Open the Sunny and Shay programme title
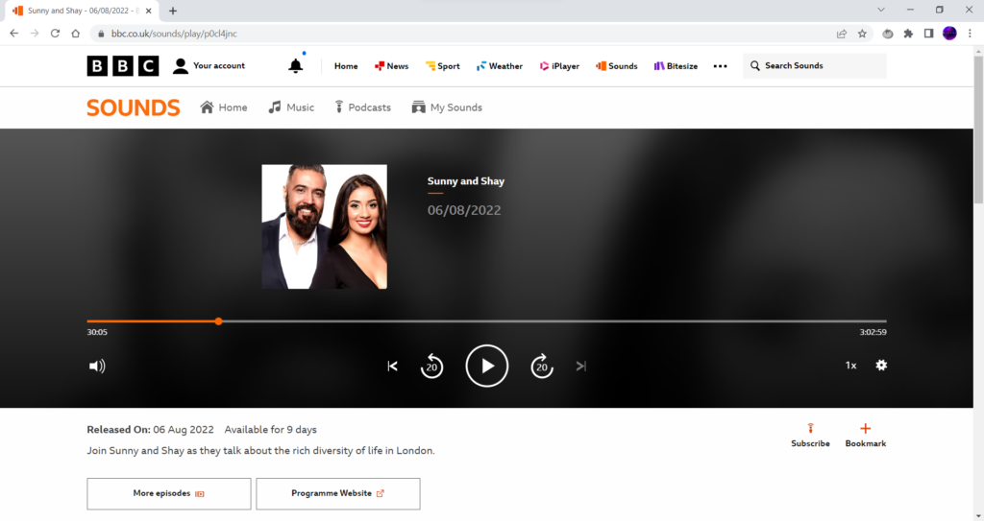This screenshot has height=521, width=984. pyautogui.click(x=466, y=181)
